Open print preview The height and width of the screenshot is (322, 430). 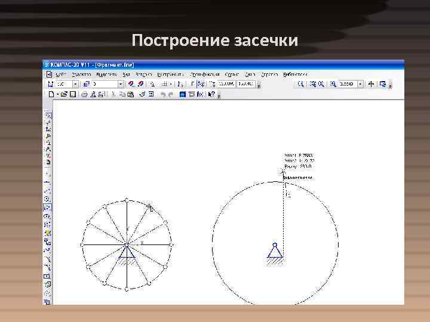click(93, 94)
